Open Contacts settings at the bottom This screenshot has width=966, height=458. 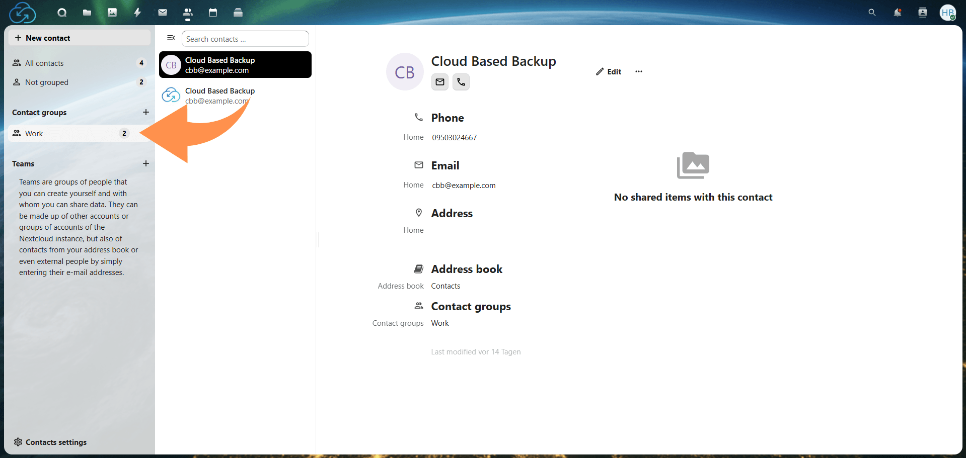55,442
